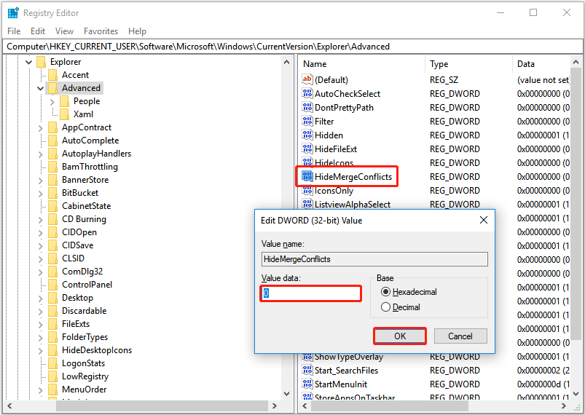Click the HideMergeConflicts DWORD value icon
This screenshot has width=585, height=415.
click(x=307, y=177)
